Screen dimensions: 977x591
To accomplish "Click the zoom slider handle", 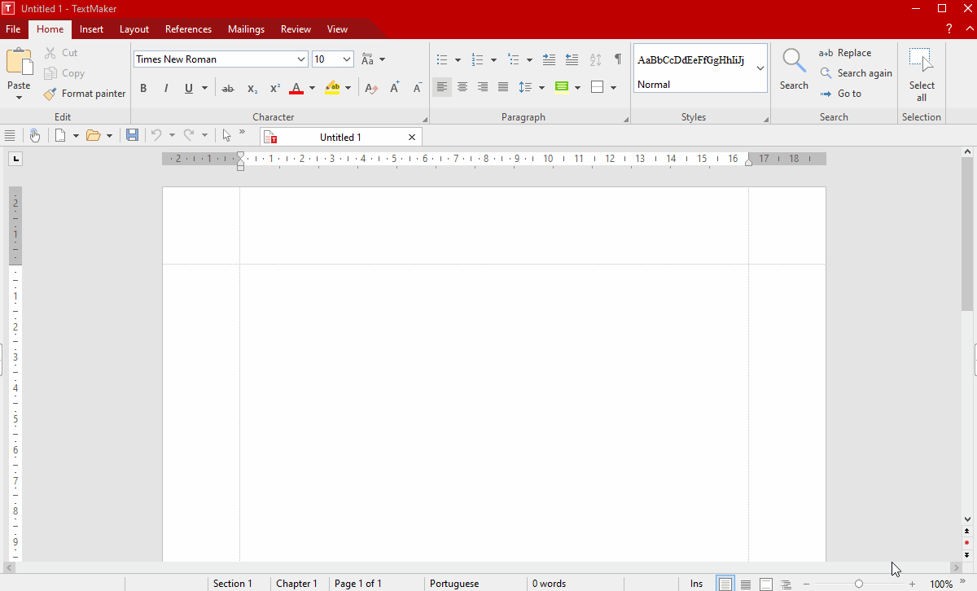I will 858,584.
